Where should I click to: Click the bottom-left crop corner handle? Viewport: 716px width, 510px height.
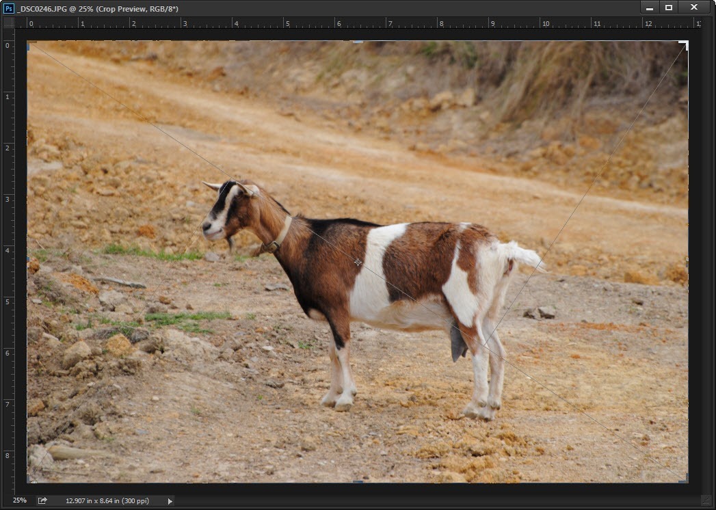coord(29,480)
